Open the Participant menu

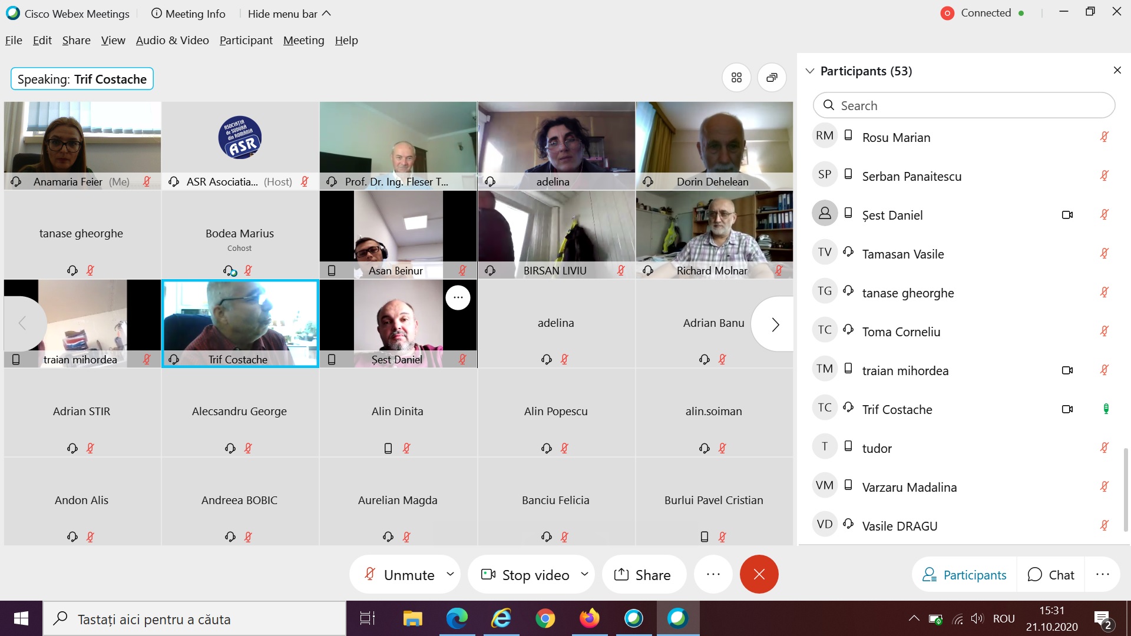(x=246, y=40)
